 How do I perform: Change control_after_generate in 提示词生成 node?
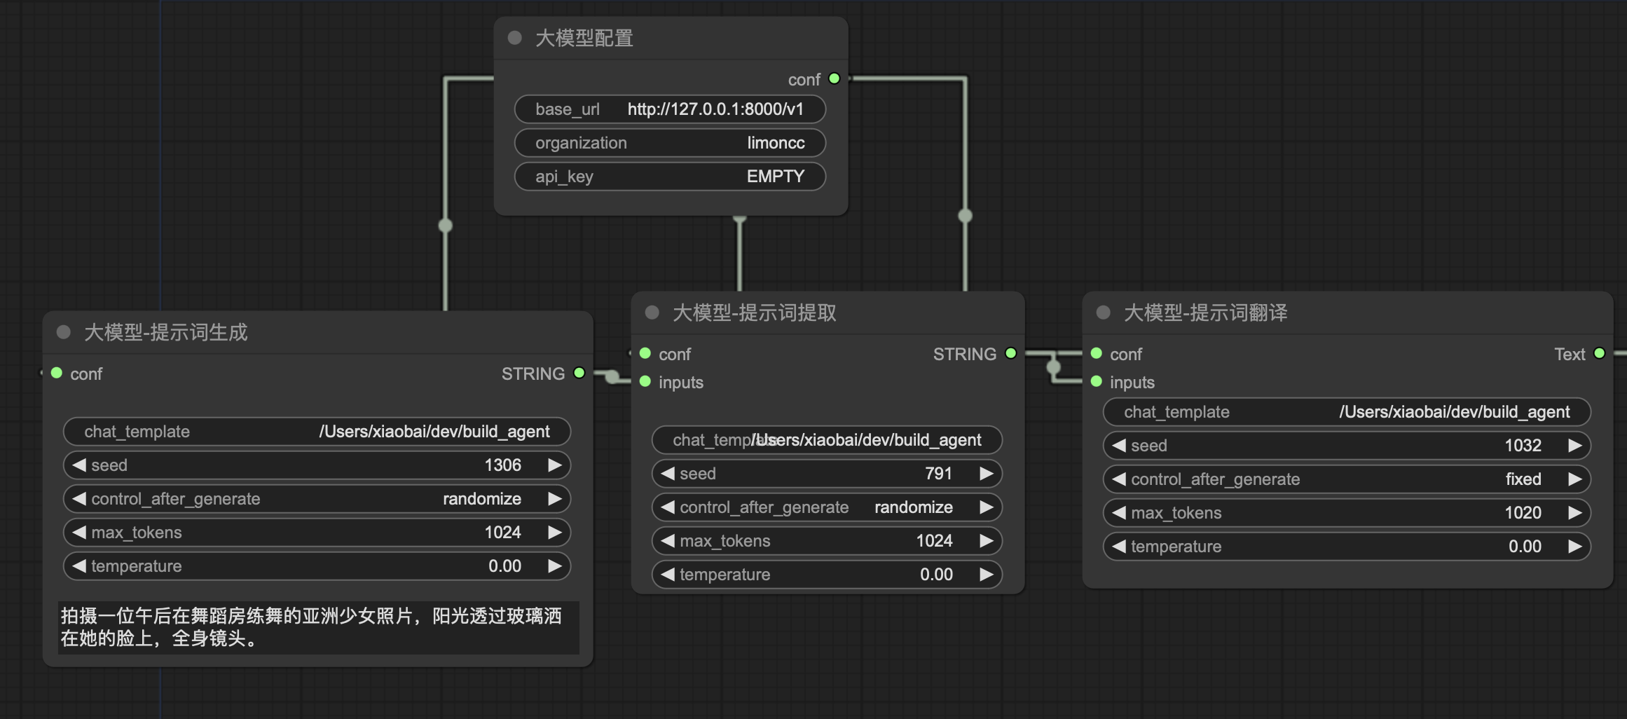click(315, 499)
